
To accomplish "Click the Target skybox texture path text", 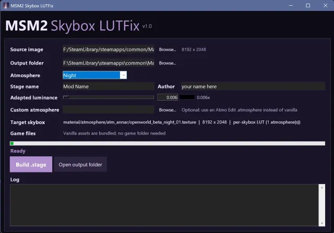I will (x=129, y=122).
